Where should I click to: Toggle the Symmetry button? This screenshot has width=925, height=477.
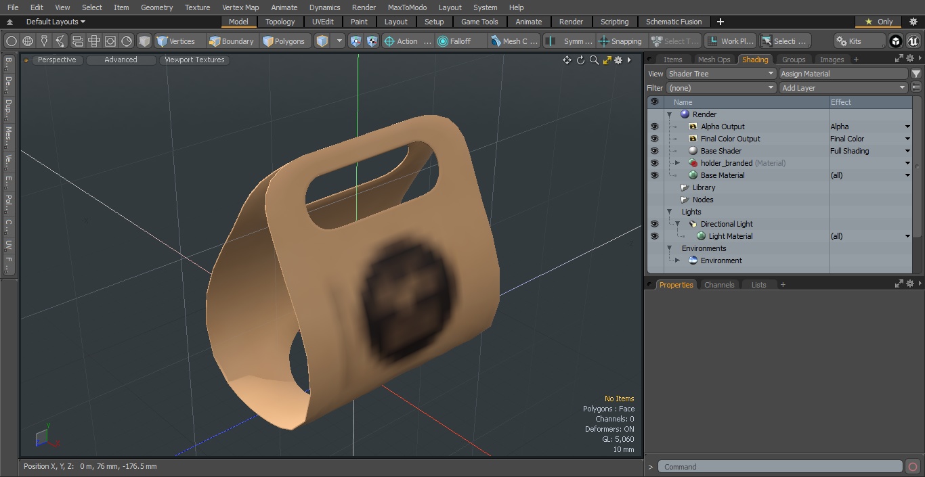[x=570, y=41]
